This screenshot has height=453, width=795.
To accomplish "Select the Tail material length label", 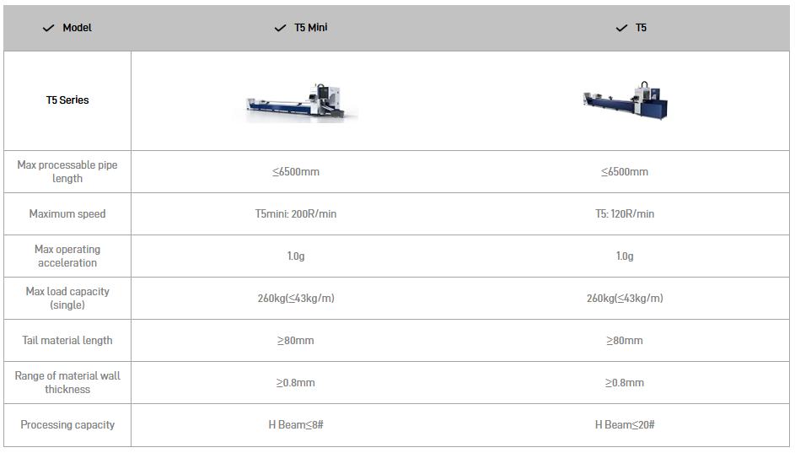I will 67,341.
